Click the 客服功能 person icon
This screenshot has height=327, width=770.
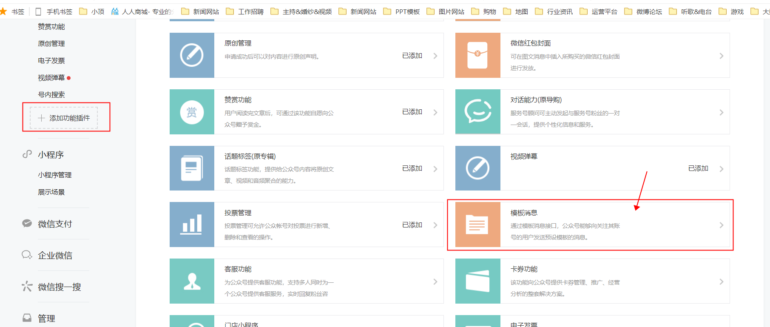(192, 281)
